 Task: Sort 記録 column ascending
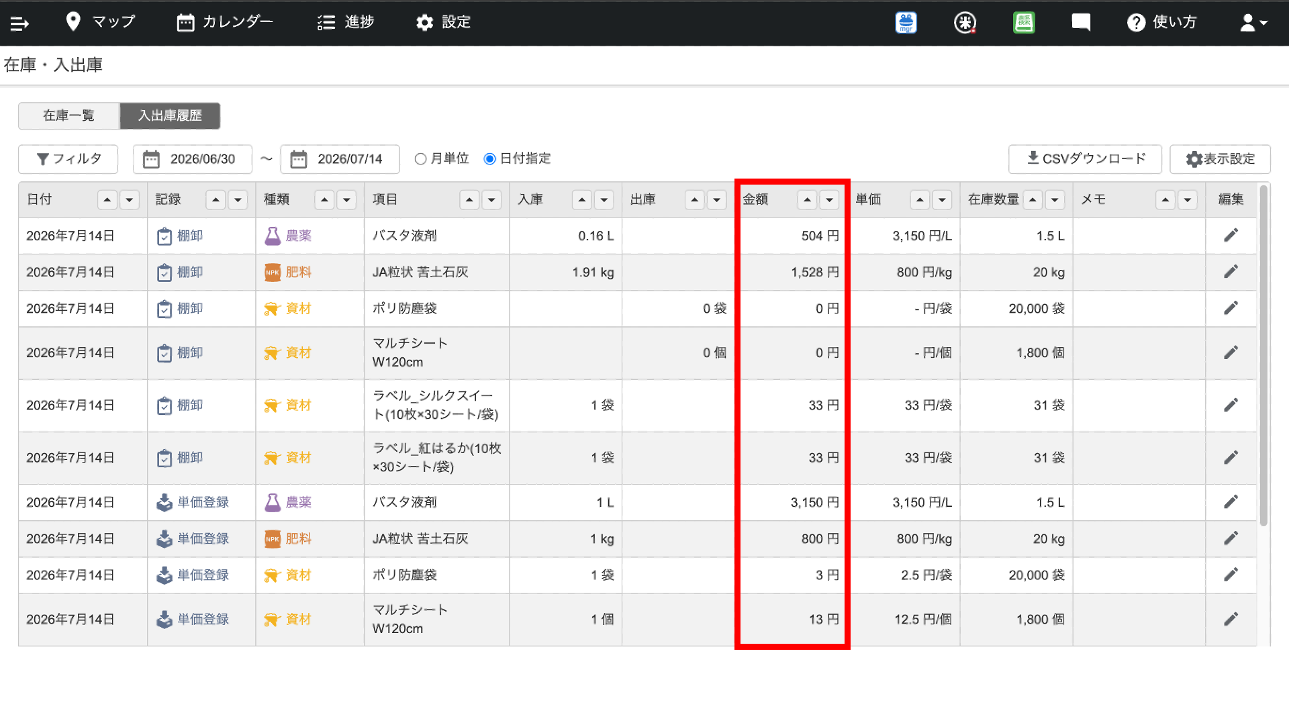tap(216, 199)
